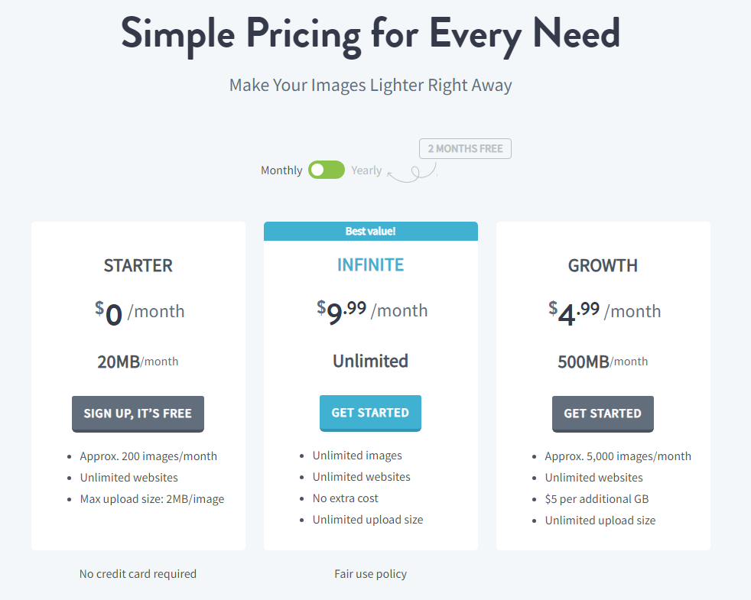Click the SIGN UP, IT'S FREE button
The width and height of the screenshot is (751, 600).
tap(138, 414)
